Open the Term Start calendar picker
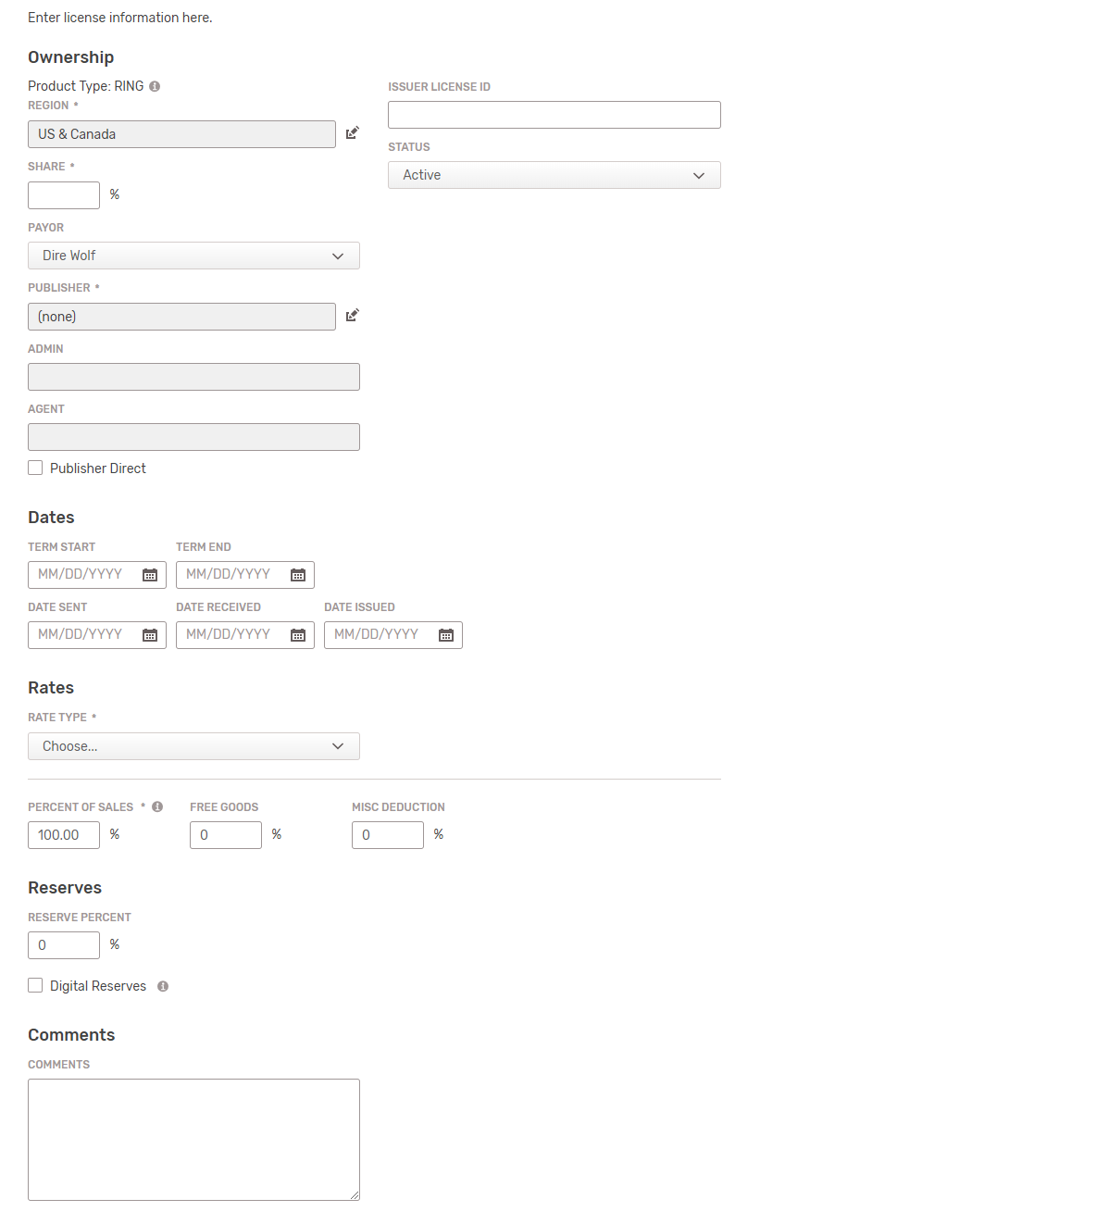This screenshot has width=1109, height=1224. [150, 575]
